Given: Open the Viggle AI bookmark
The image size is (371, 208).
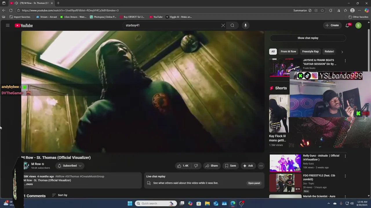Looking at the screenshot, I should point(179,17).
